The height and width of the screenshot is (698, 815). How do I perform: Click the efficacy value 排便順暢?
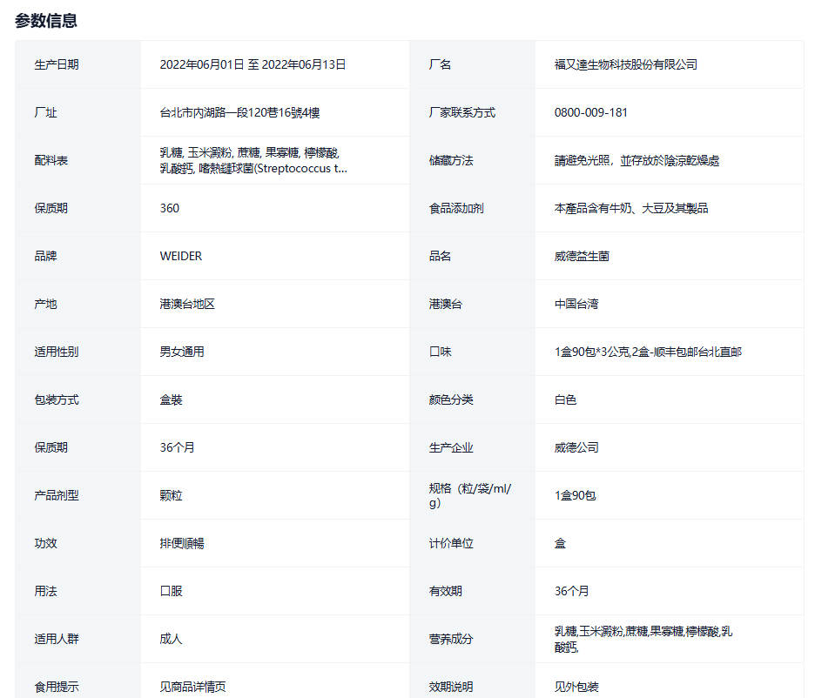click(x=182, y=543)
